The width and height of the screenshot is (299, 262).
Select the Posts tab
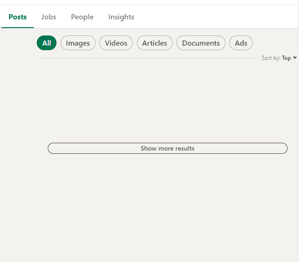tap(18, 17)
